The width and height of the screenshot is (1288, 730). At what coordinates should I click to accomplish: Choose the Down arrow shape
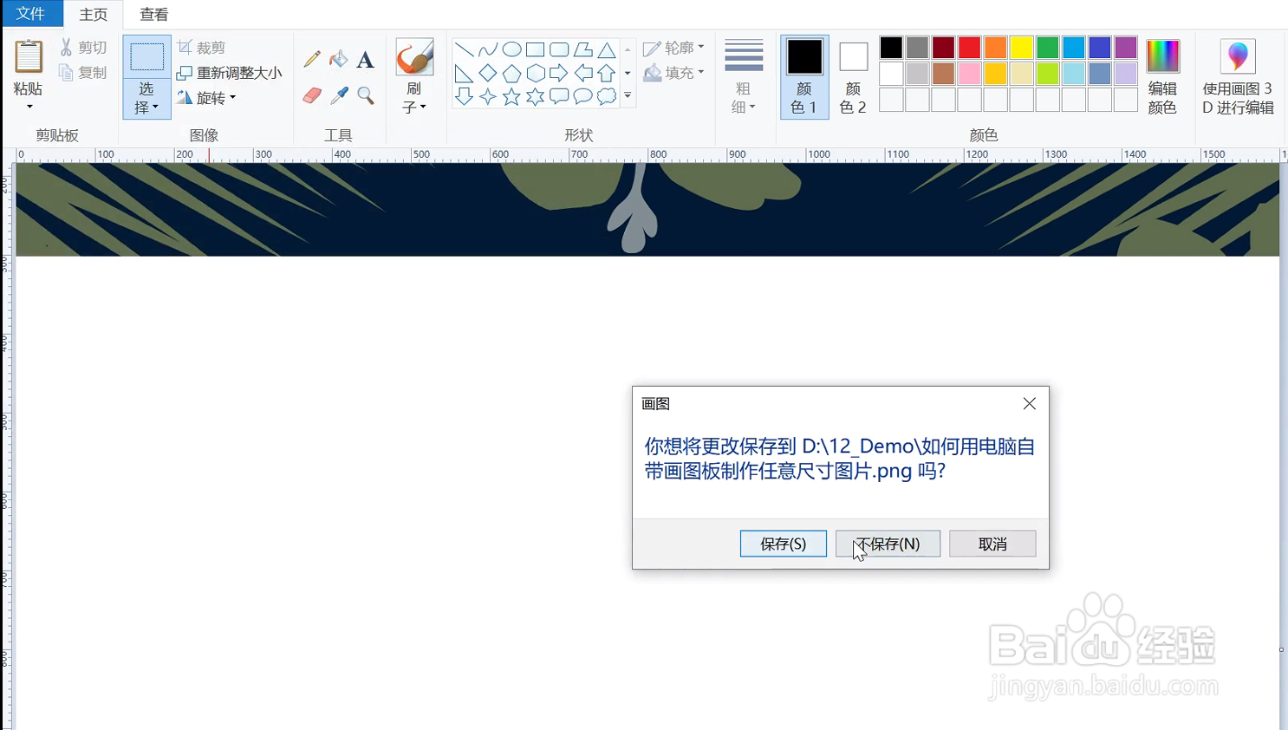tap(464, 96)
